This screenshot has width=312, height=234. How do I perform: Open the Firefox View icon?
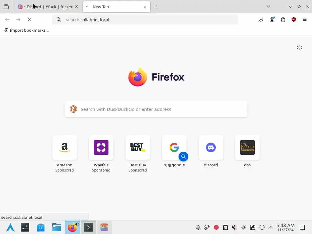(x=6, y=7)
